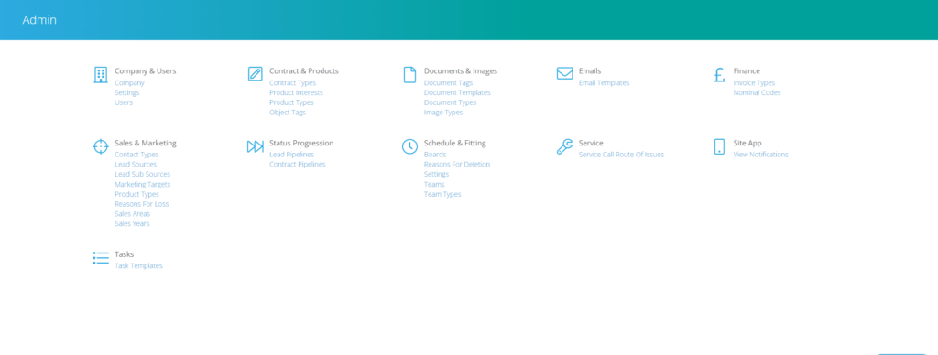The width and height of the screenshot is (938, 355).
Task: Click the Site App heading
Action: (x=747, y=143)
